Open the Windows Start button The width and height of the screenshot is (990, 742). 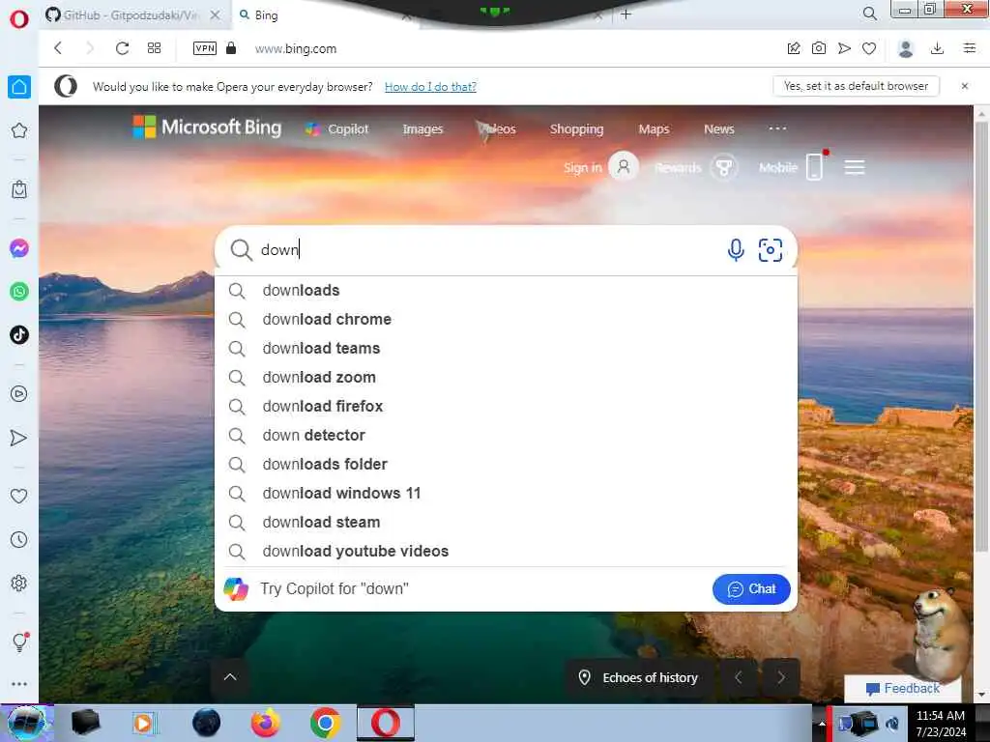(x=26, y=723)
